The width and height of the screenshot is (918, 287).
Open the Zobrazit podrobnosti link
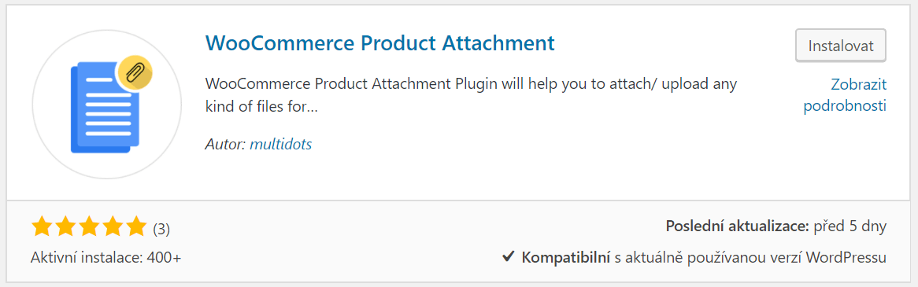[845, 95]
